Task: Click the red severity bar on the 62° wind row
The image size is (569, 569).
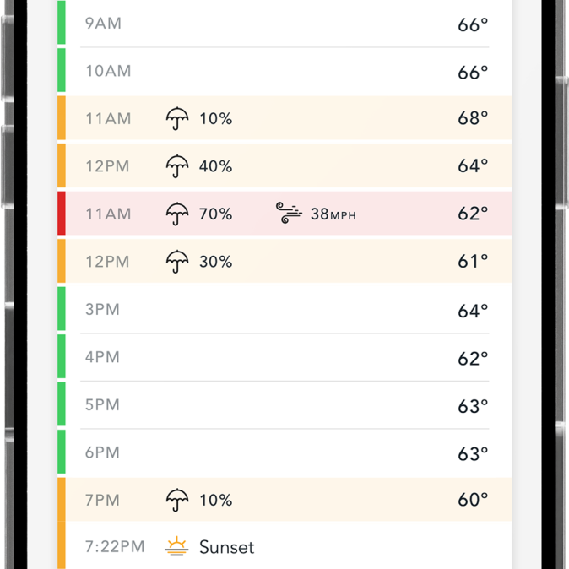Action: coord(61,214)
